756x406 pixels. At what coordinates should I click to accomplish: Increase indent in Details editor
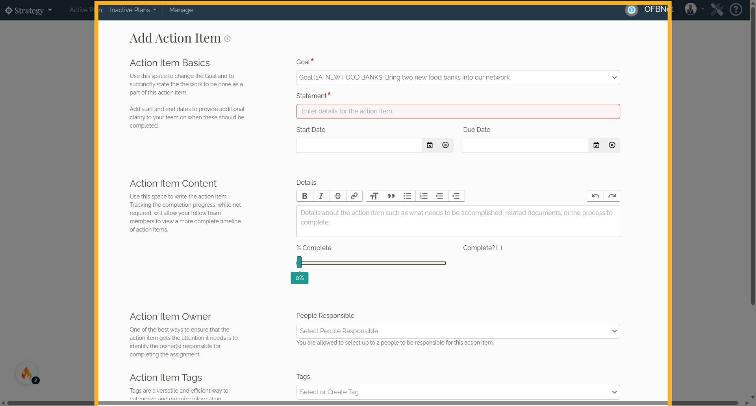coord(456,196)
